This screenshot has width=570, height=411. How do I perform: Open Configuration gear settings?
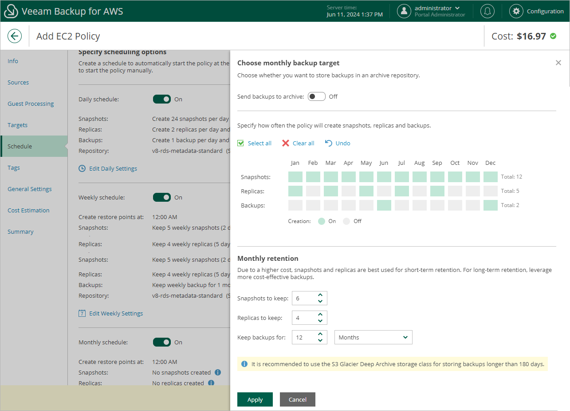pos(516,11)
